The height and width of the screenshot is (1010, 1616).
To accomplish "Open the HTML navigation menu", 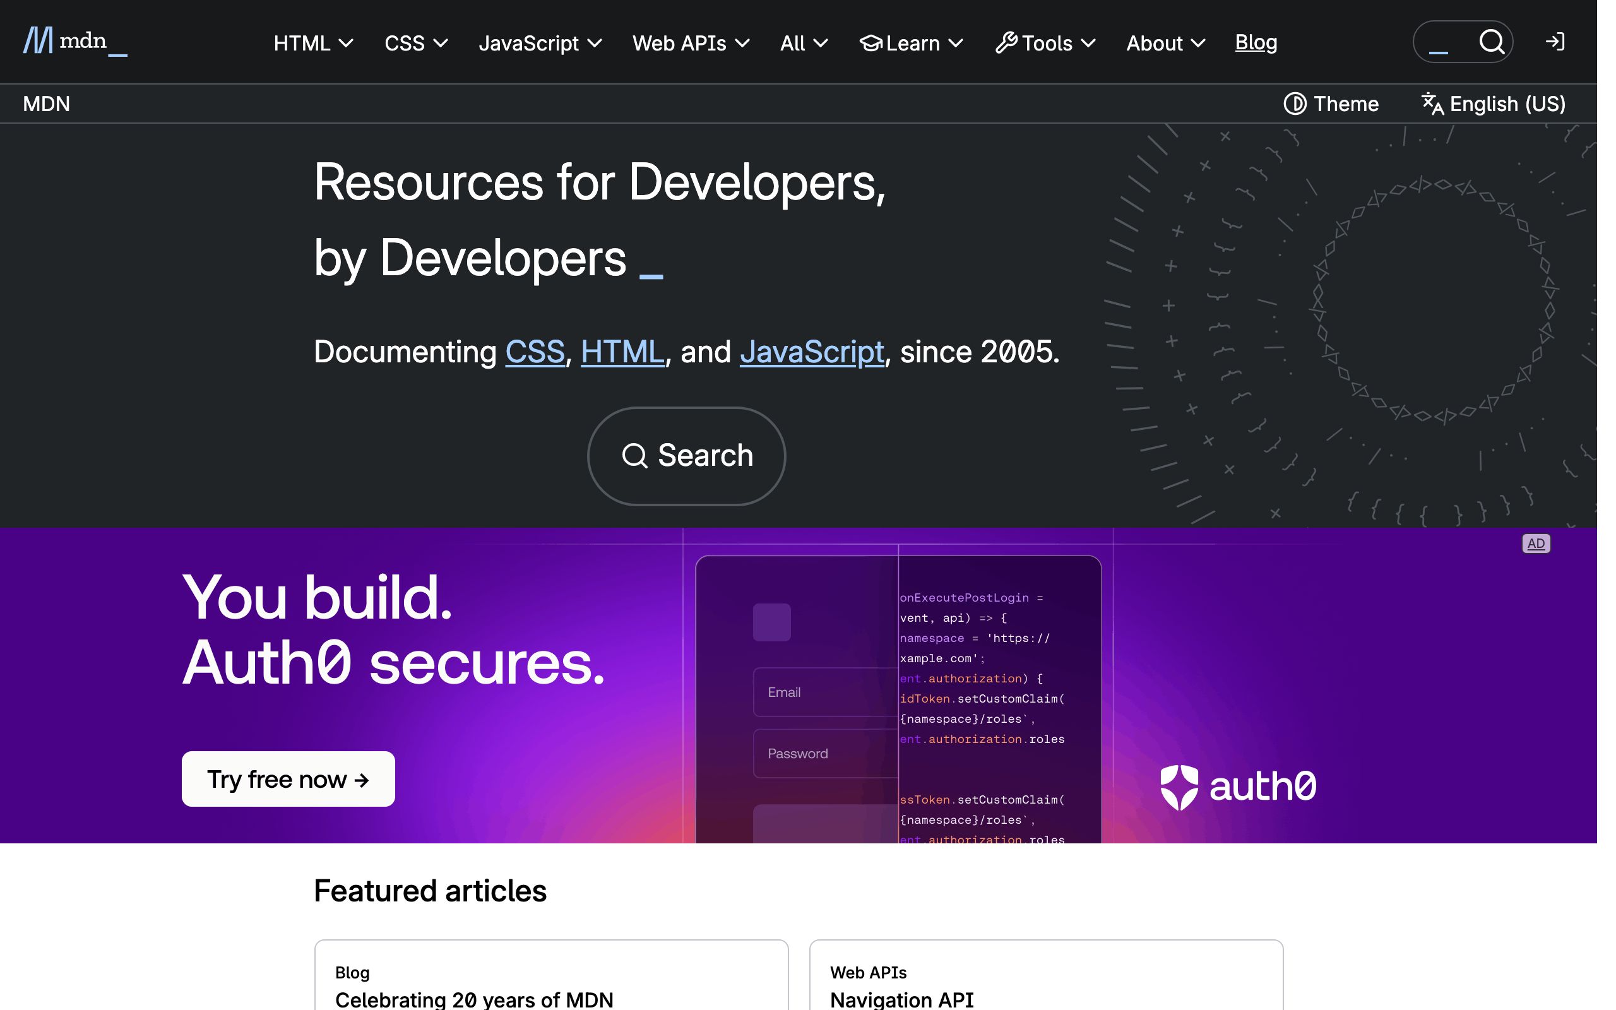I will 313,43.
